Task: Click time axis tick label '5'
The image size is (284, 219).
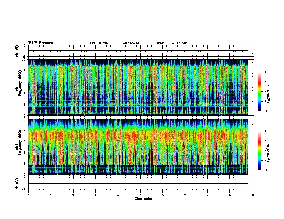Action: [x=140, y=195]
